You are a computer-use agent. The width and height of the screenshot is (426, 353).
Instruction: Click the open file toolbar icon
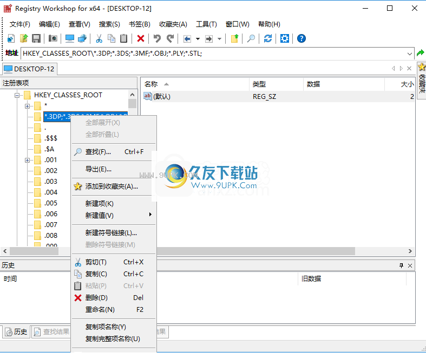(x=24, y=38)
